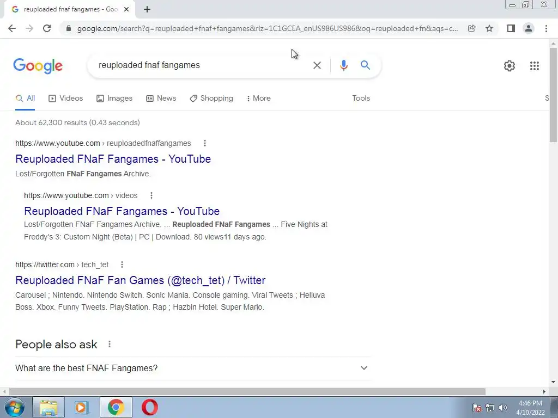This screenshot has height=418, width=558.
Task: Open the search Tools options
Action: pos(361,99)
